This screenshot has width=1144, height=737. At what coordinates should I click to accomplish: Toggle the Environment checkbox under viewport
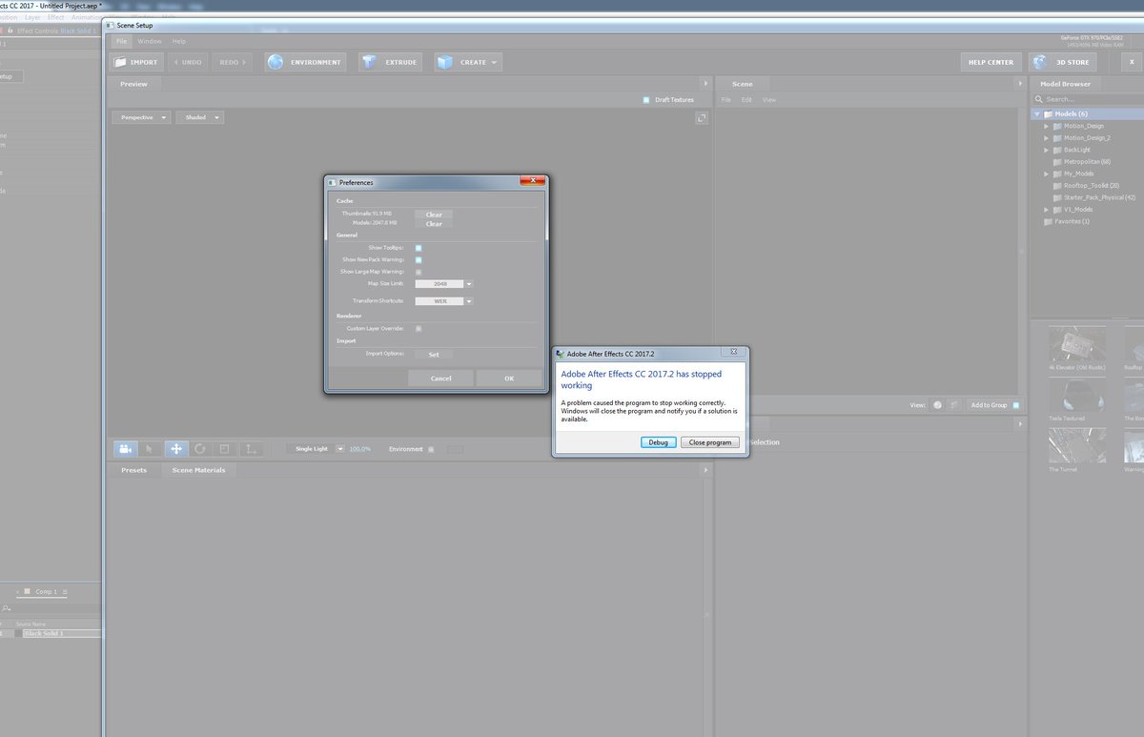(431, 449)
